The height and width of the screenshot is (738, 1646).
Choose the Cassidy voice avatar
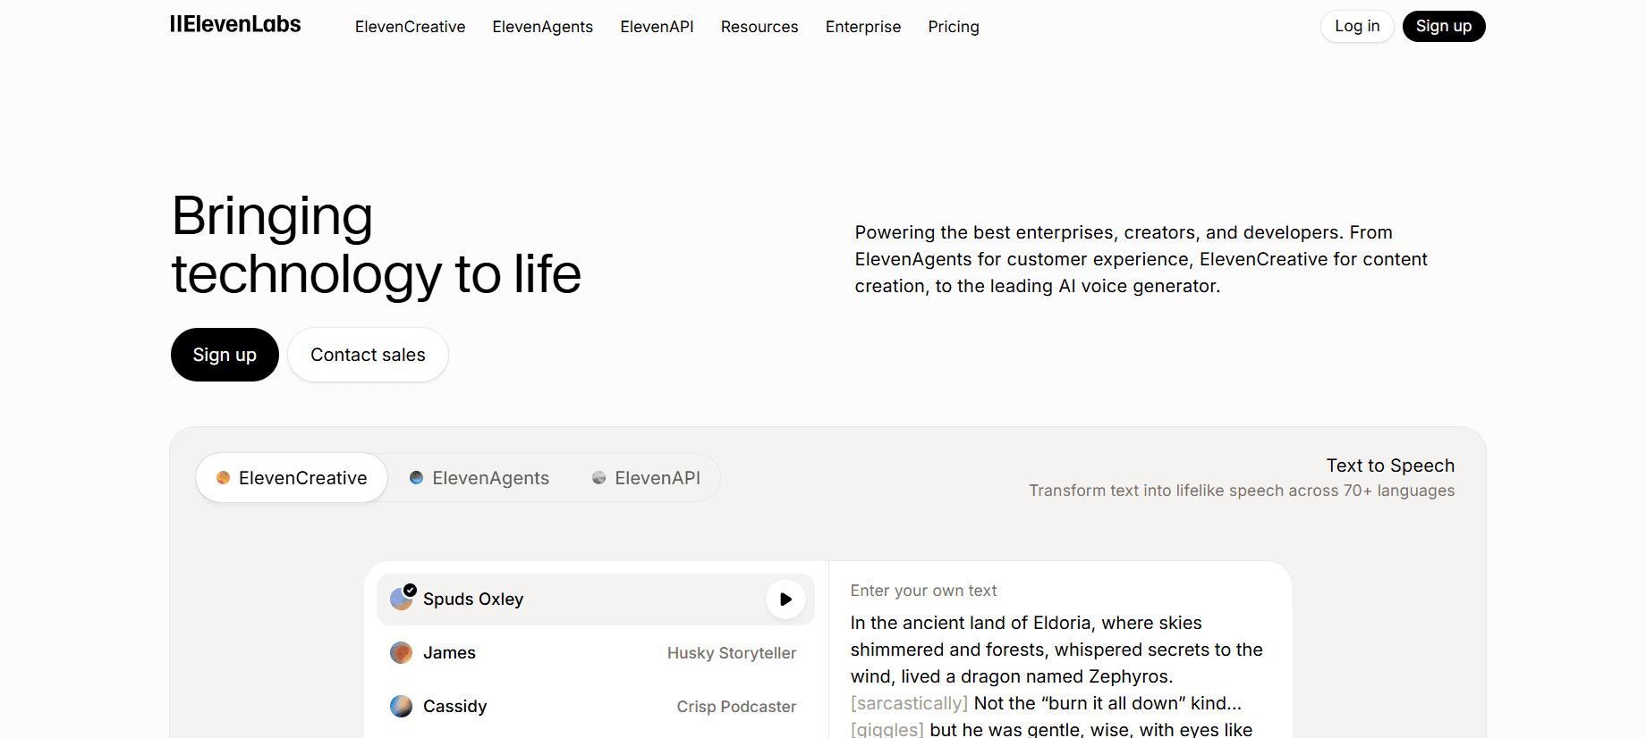click(x=402, y=707)
